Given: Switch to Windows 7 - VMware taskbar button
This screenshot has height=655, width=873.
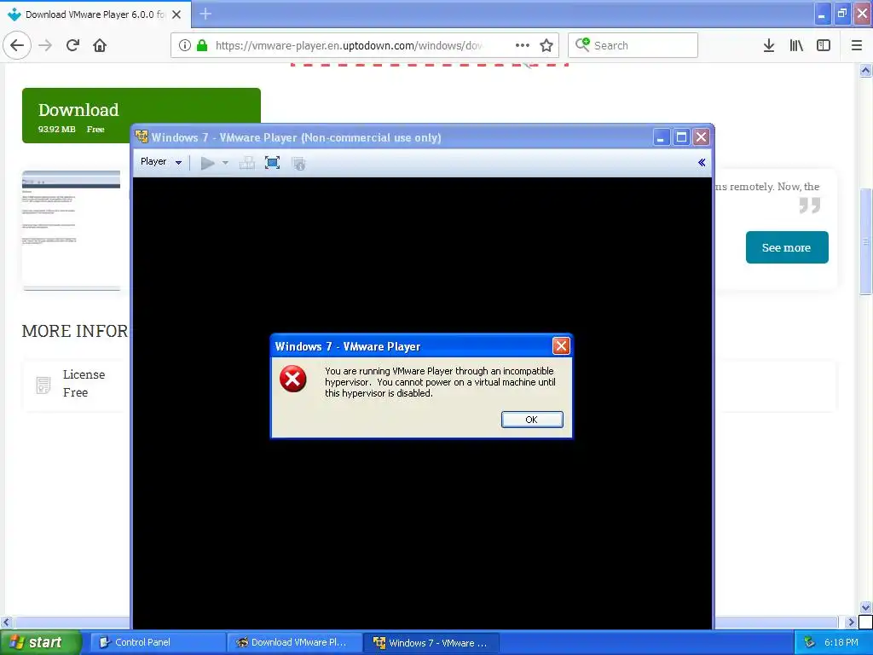Looking at the screenshot, I should tap(432, 642).
